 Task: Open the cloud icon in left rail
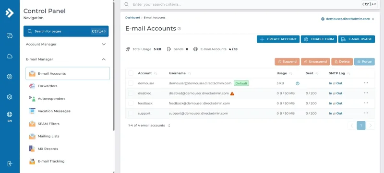[x=10, y=57]
